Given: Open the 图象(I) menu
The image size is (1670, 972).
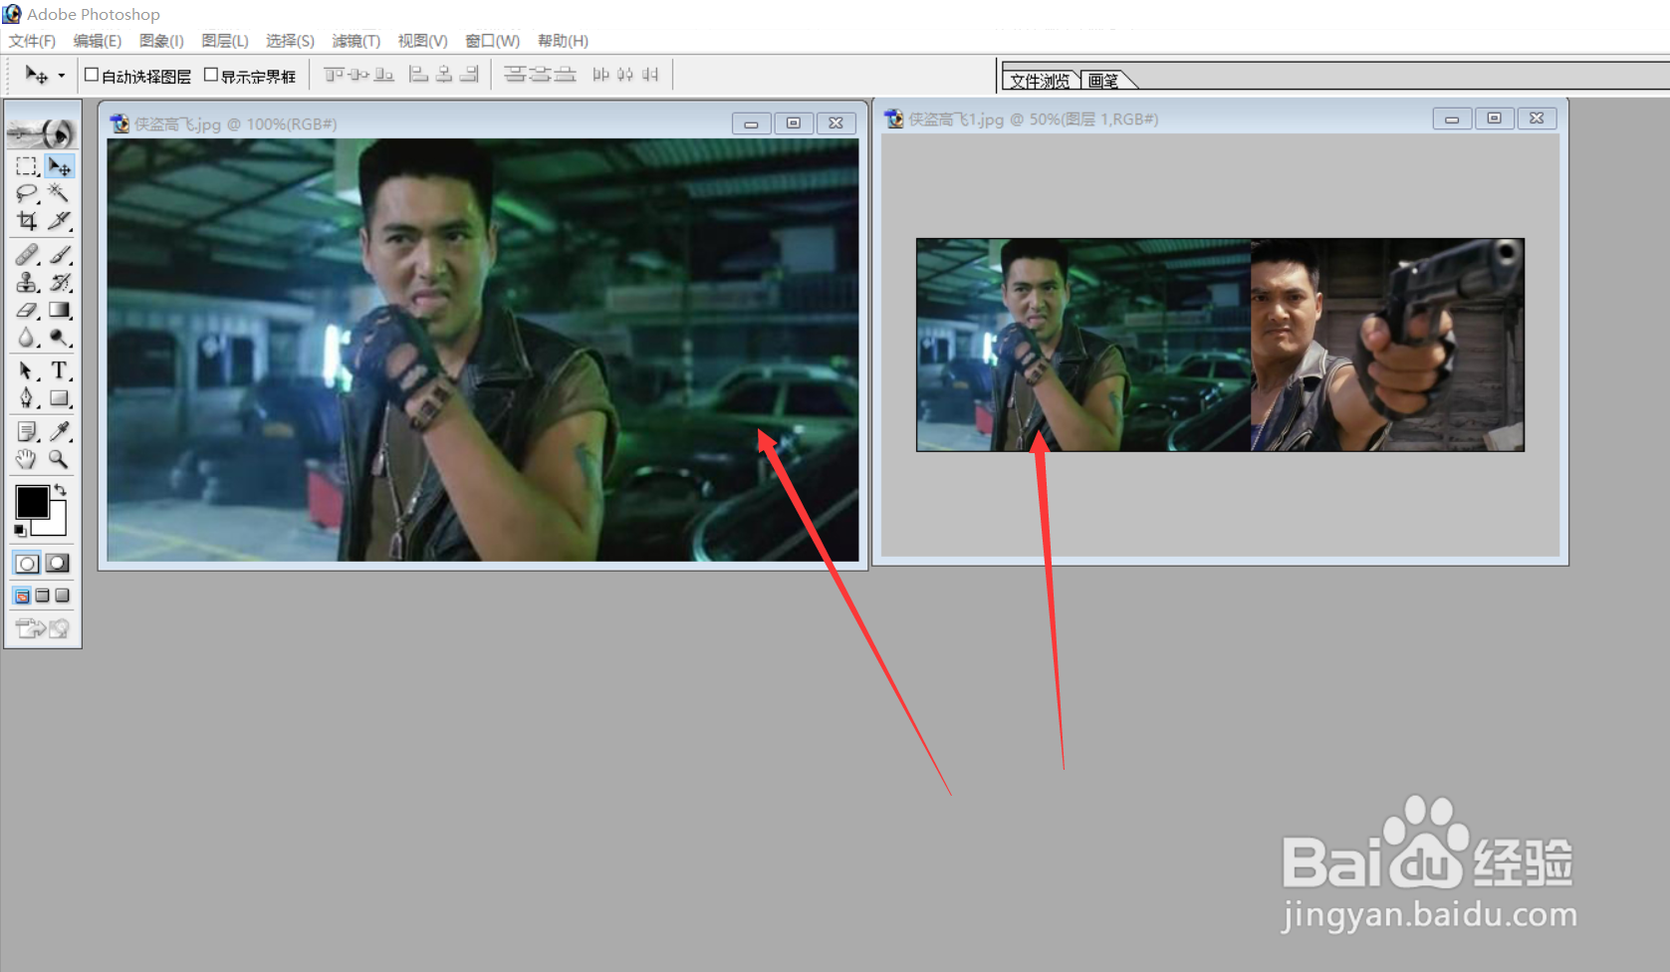Looking at the screenshot, I should pyautogui.click(x=161, y=41).
